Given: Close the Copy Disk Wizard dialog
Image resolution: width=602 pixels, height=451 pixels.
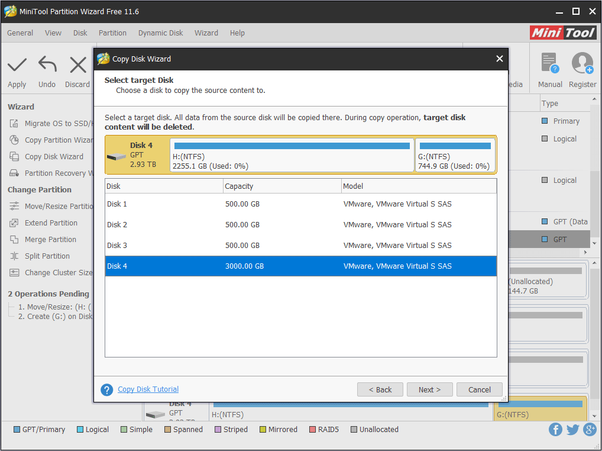Looking at the screenshot, I should pos(500,59).
